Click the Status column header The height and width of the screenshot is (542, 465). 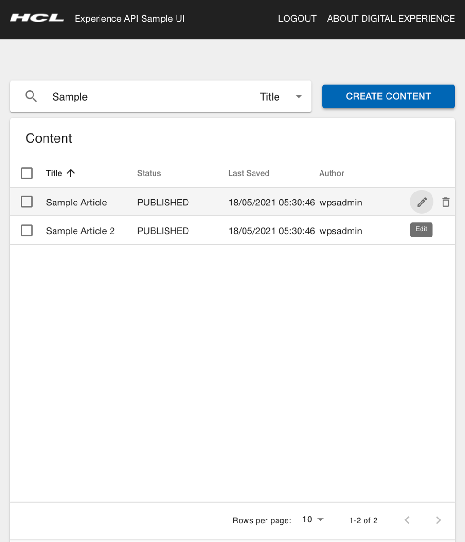(149, 173)
